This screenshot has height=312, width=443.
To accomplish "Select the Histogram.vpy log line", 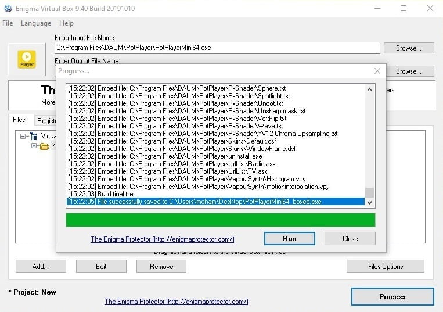I will pyautogui.click(x=215, y=179).
